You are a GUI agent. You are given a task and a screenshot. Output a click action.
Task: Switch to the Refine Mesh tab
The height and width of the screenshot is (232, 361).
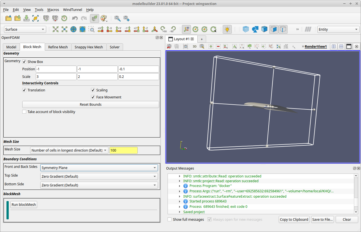(x=58, y=47)
